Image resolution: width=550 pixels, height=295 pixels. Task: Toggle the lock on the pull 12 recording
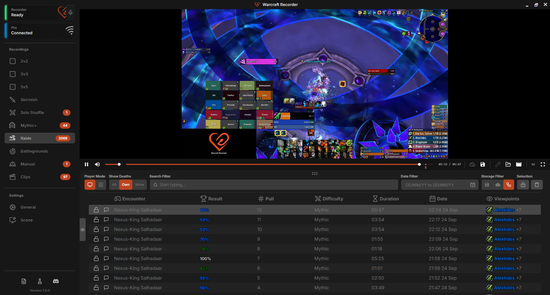[96, 210]
